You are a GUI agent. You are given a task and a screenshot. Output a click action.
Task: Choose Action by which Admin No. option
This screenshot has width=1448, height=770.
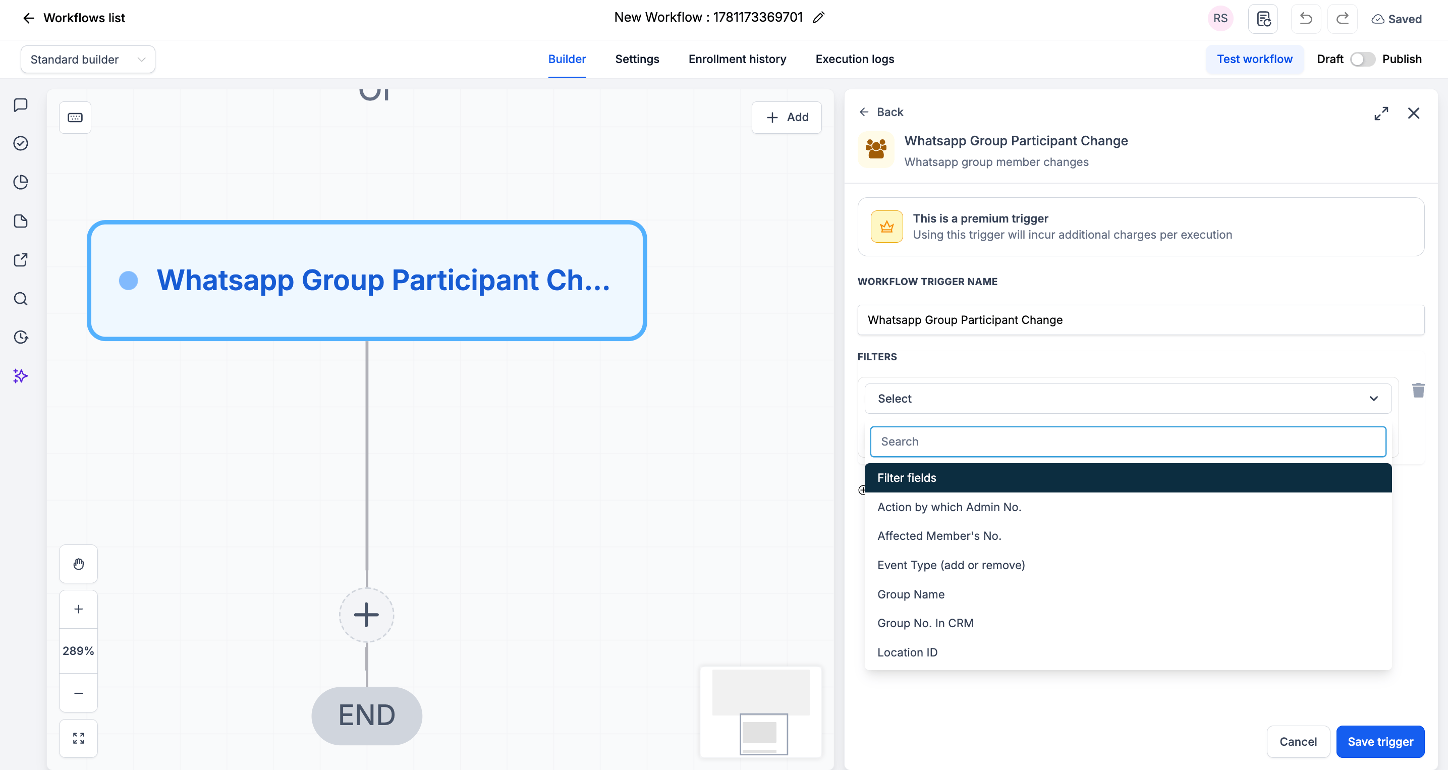click(x=1128, y=507)
